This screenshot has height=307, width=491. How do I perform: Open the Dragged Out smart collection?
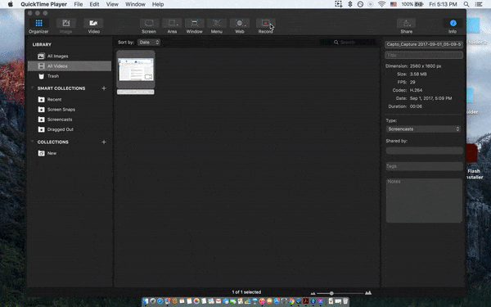tap(70, 129)
